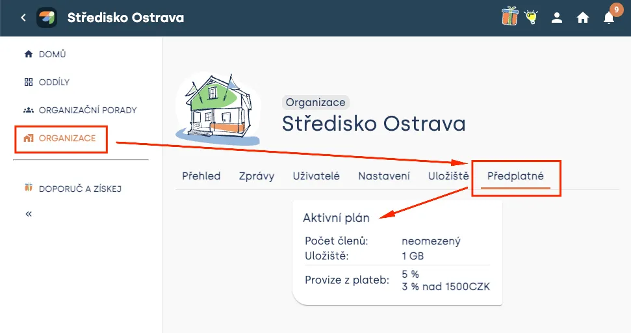Viewport: 631px width, 333px height.
Task: Go to home via header house icon
Action: point(583,18)
